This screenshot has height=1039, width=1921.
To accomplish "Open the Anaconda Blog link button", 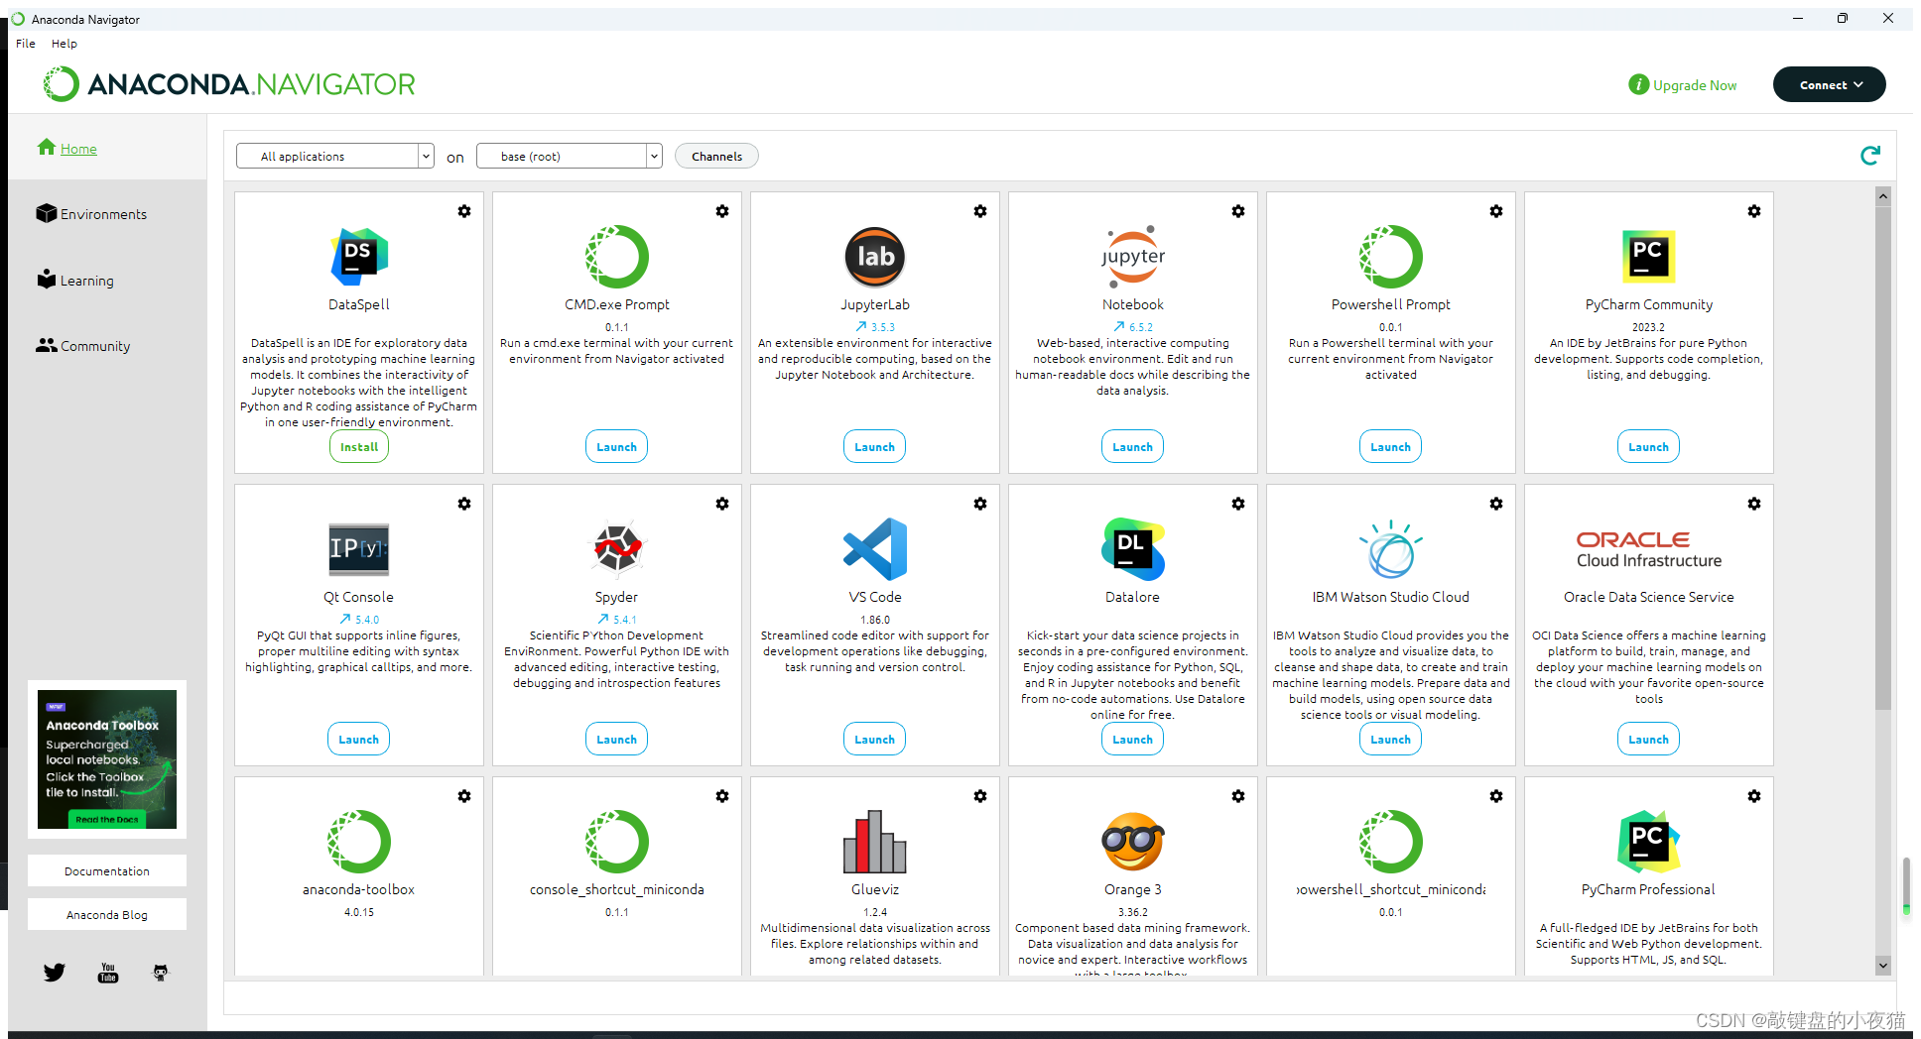I will point(107,915).
